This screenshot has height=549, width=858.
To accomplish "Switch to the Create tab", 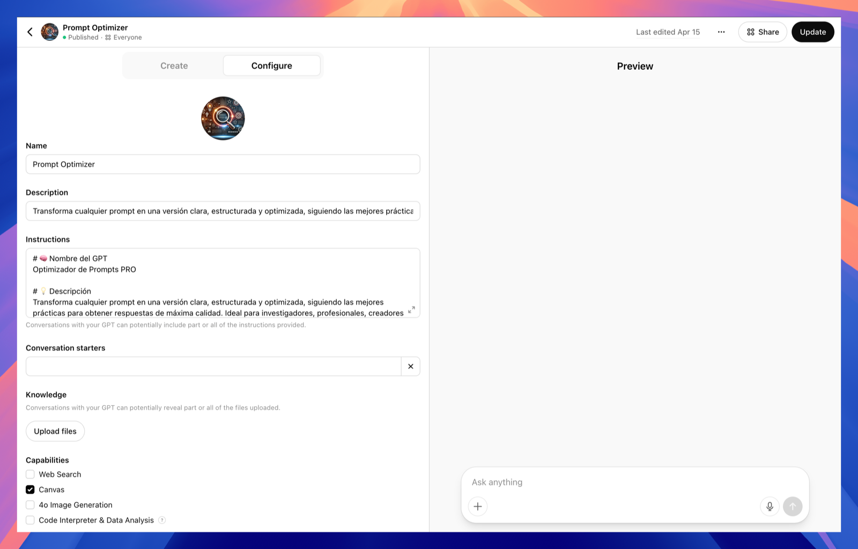I will (174, 65).
